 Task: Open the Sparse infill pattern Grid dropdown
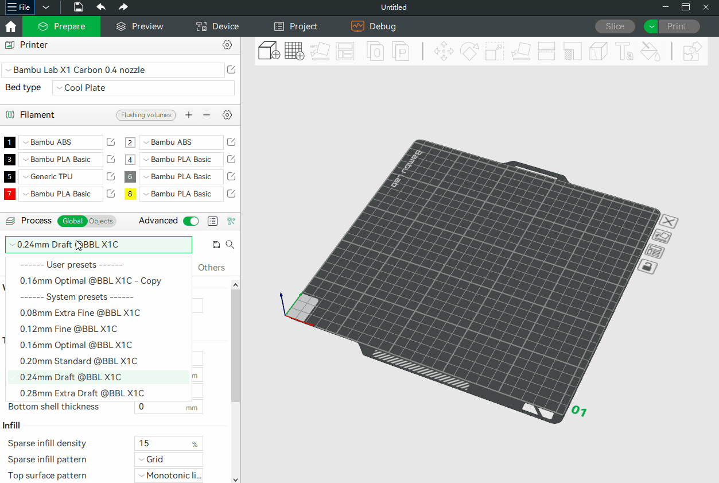[168, 459]
